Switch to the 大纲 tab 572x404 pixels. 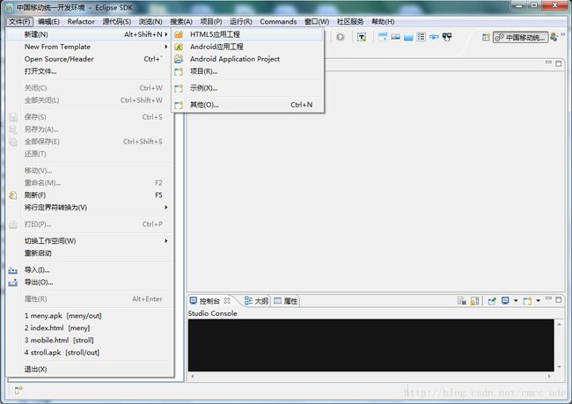(x=256, y=301)
